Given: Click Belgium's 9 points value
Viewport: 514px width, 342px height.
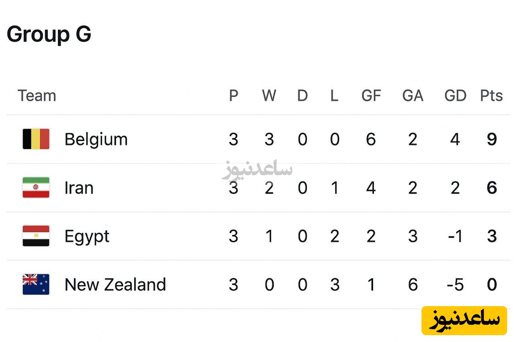Looking at the screenshot, I should [x=492, y=139].
